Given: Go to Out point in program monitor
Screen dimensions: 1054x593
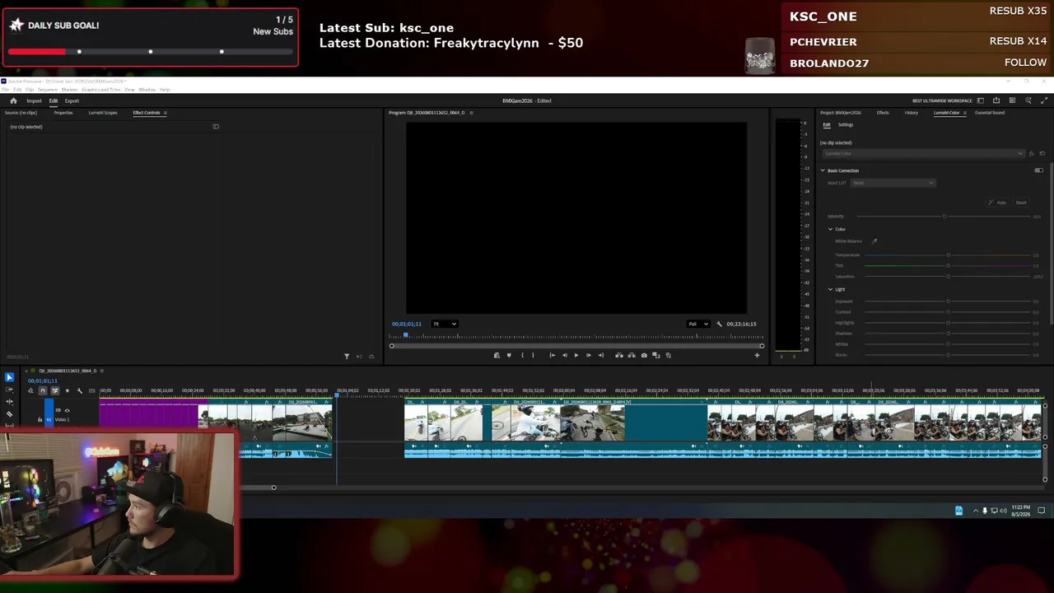Looking at the screenshot, I should point(600,355).
